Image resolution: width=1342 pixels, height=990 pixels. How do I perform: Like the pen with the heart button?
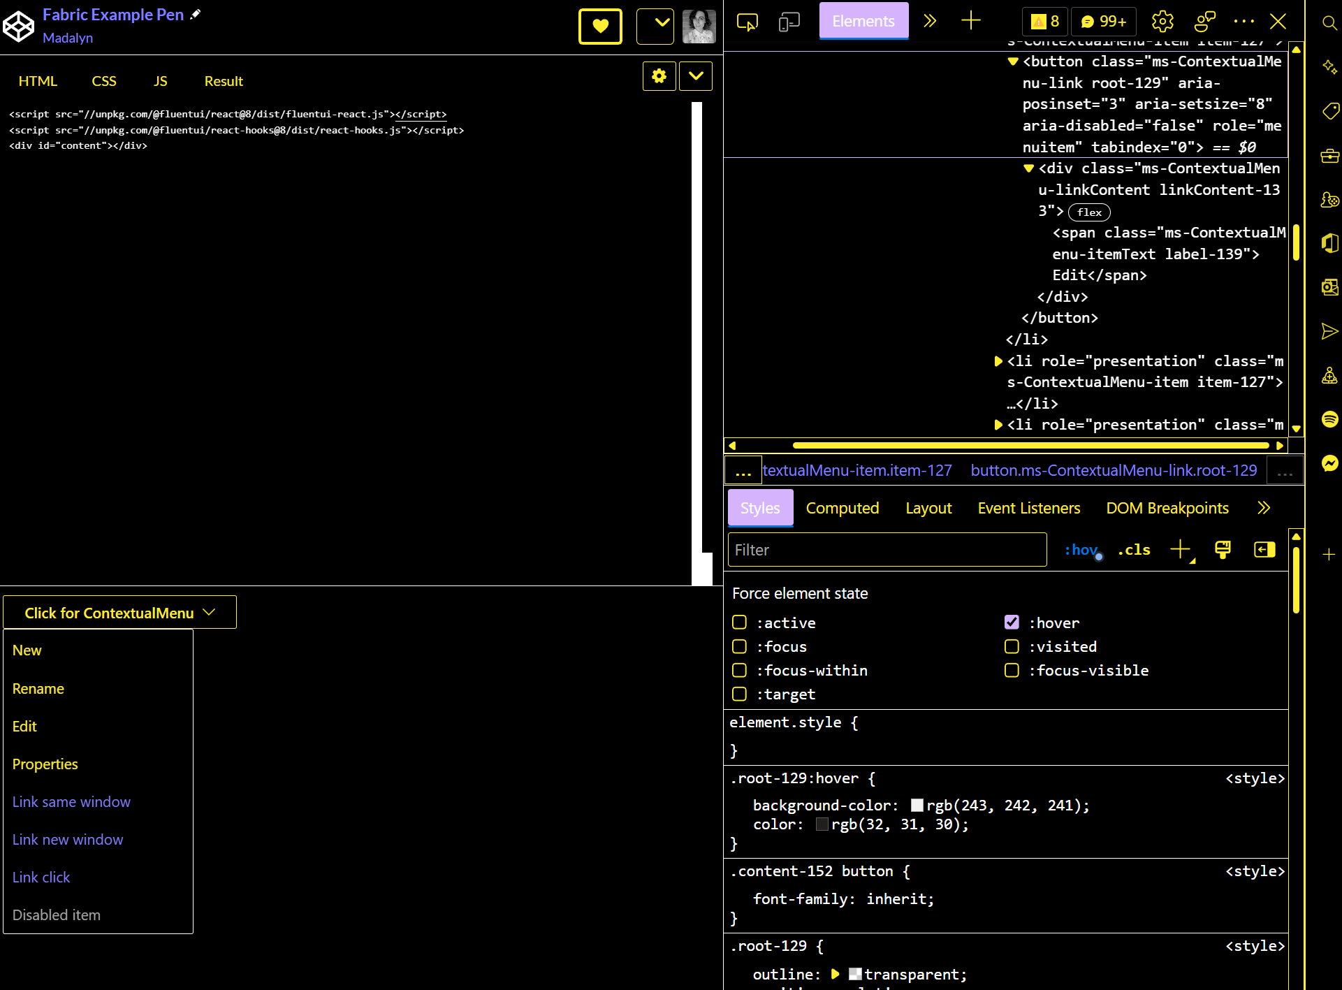pyautogui.click(x=600, y=26)
